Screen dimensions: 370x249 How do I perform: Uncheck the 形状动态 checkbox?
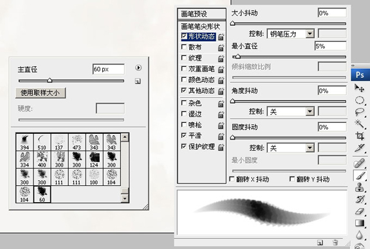(184, 36)
